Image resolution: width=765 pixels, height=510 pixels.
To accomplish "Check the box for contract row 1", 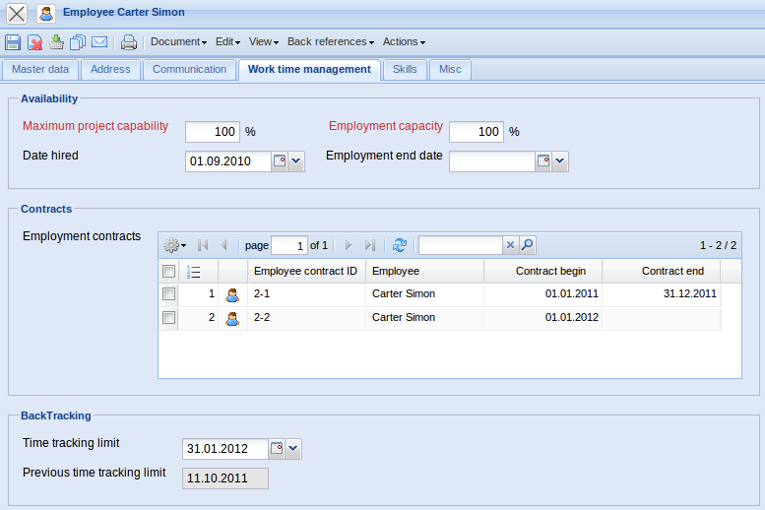I will [169, 293].
